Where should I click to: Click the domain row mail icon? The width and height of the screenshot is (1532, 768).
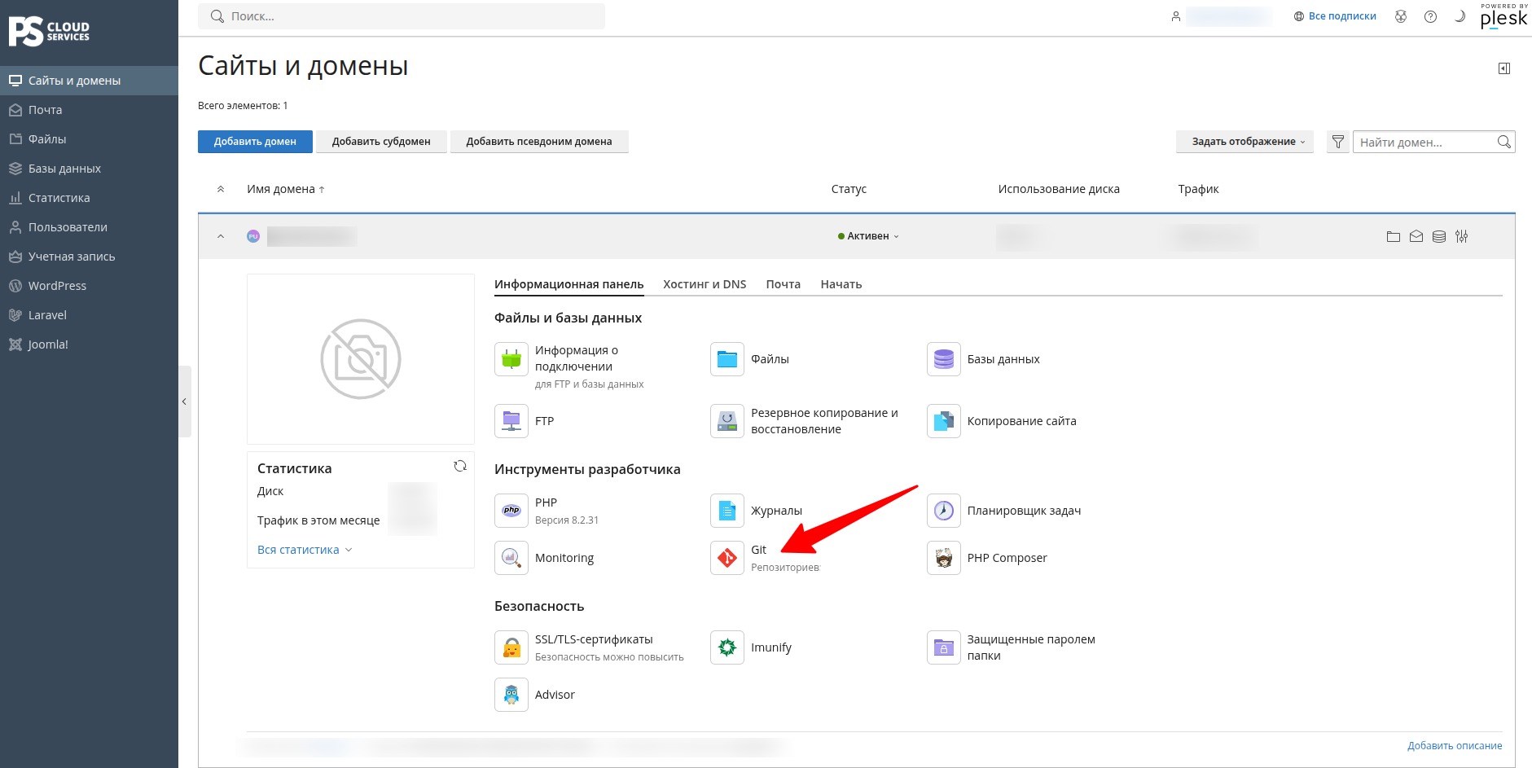(1416, 236)
